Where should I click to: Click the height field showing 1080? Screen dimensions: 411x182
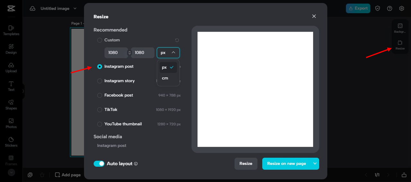pyautogui.click(x=143, y=53)
